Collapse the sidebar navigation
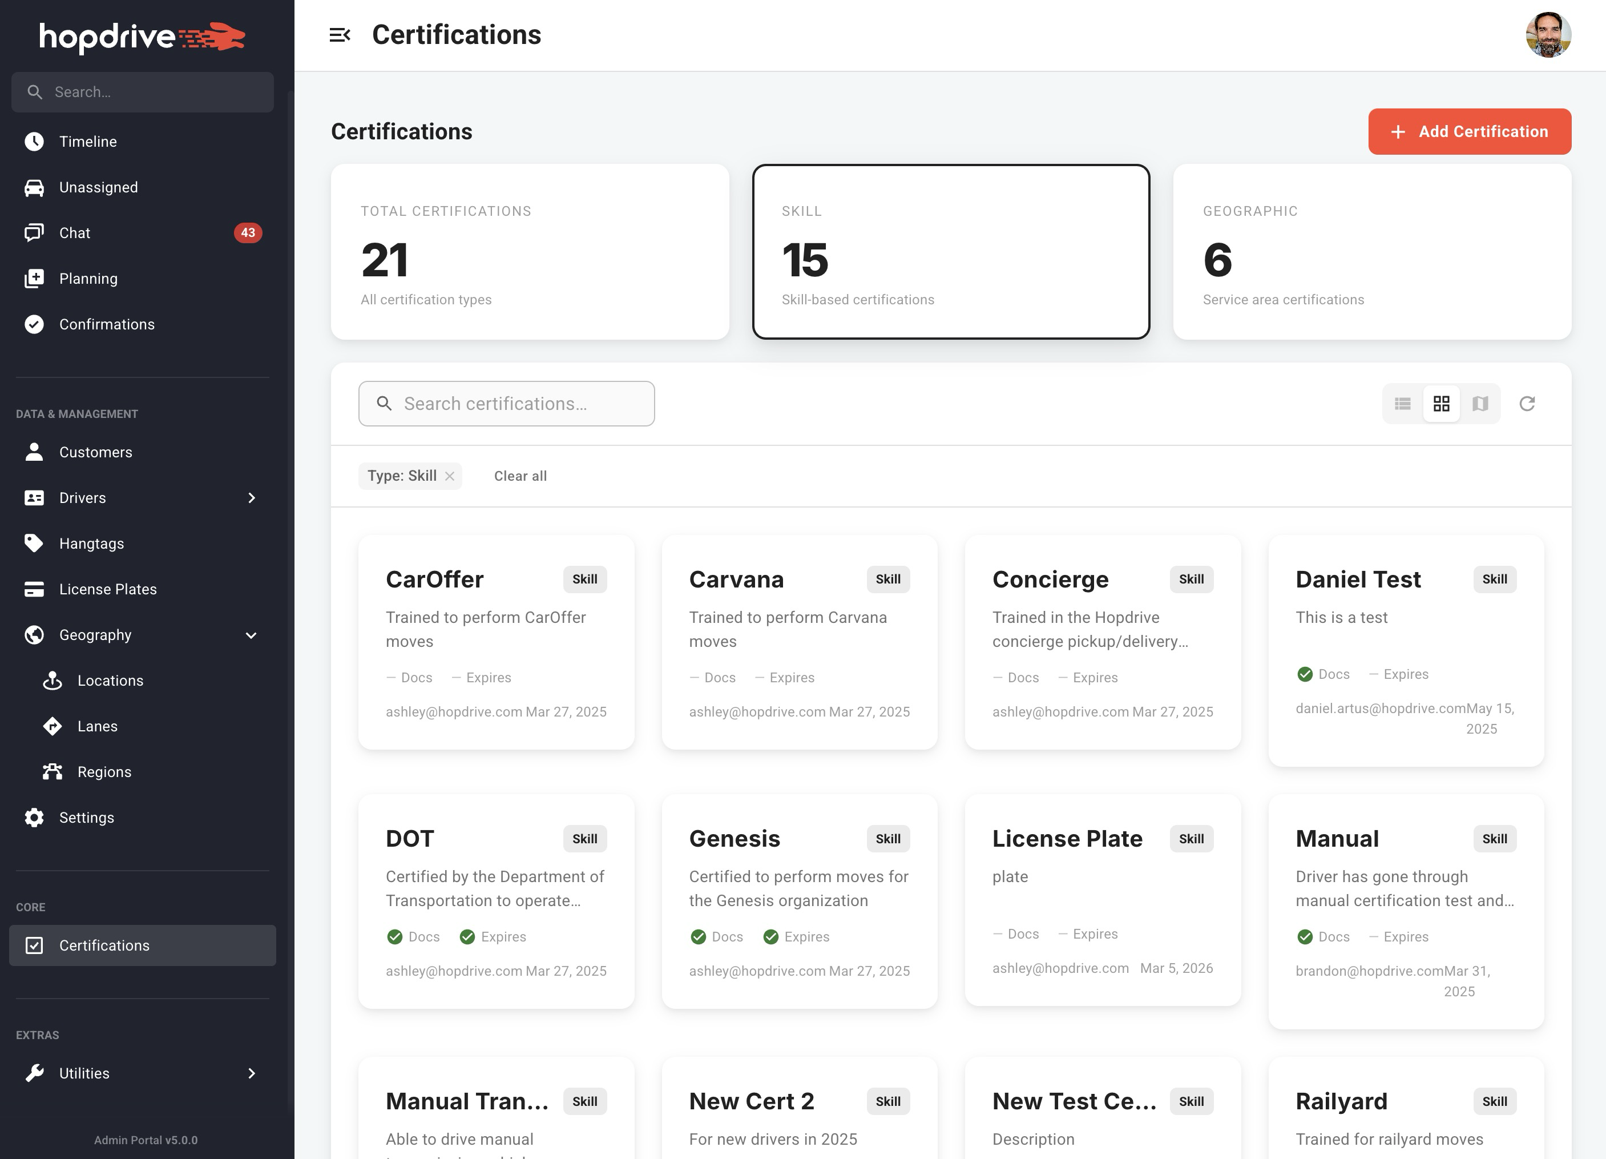1606x1159 pixels. 342,34
